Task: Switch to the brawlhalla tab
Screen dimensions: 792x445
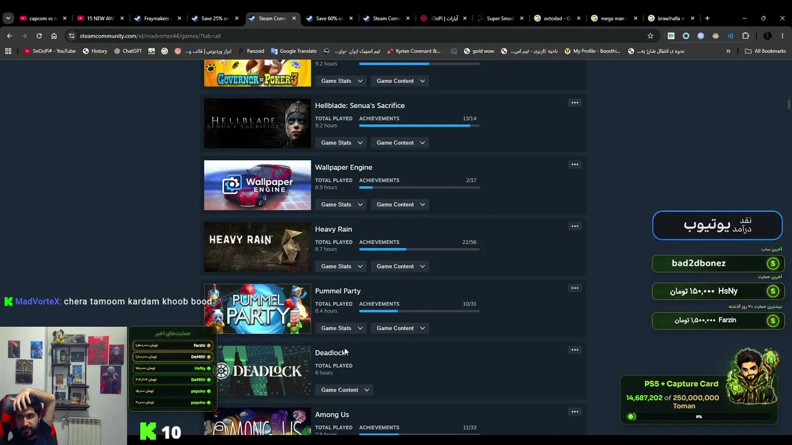Action: 671,19
